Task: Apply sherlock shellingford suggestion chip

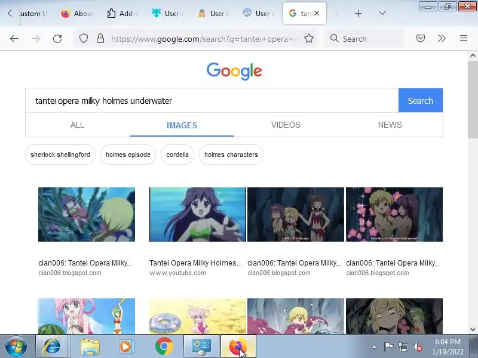Action: (x=60, y=155)
